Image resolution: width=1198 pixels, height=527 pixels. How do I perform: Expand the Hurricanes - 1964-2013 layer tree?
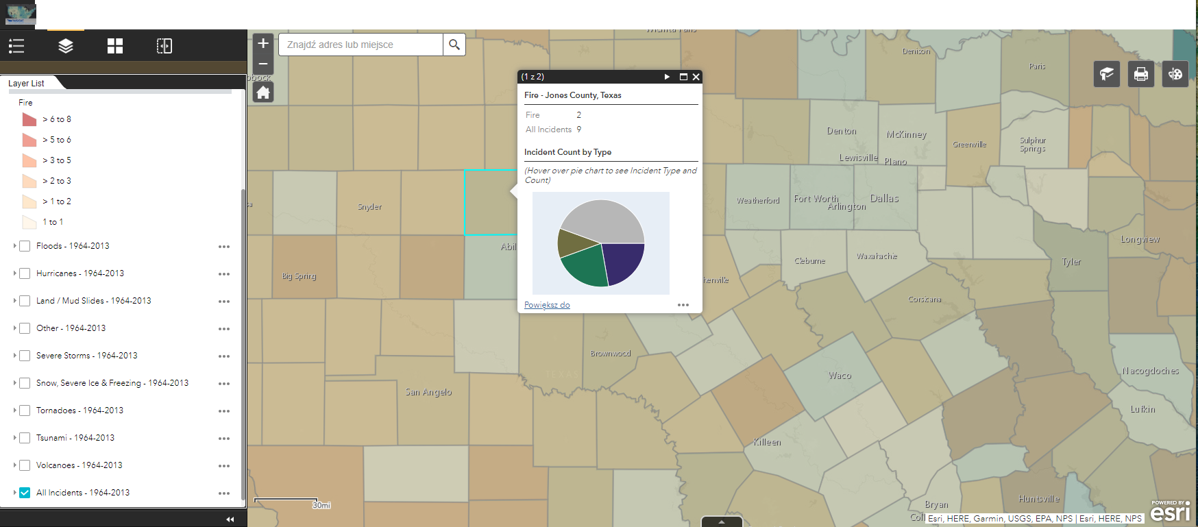pos(14,273)
